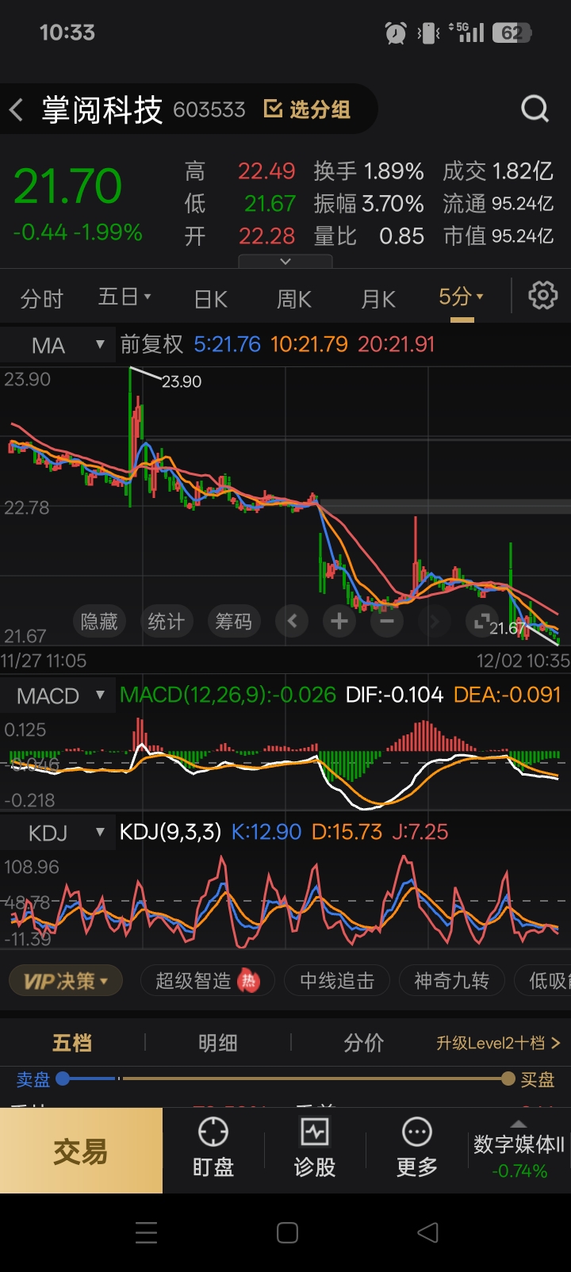571x1272 pixels.
Task: Tap DIF:-0.104 value
Action: click(394, 695)
